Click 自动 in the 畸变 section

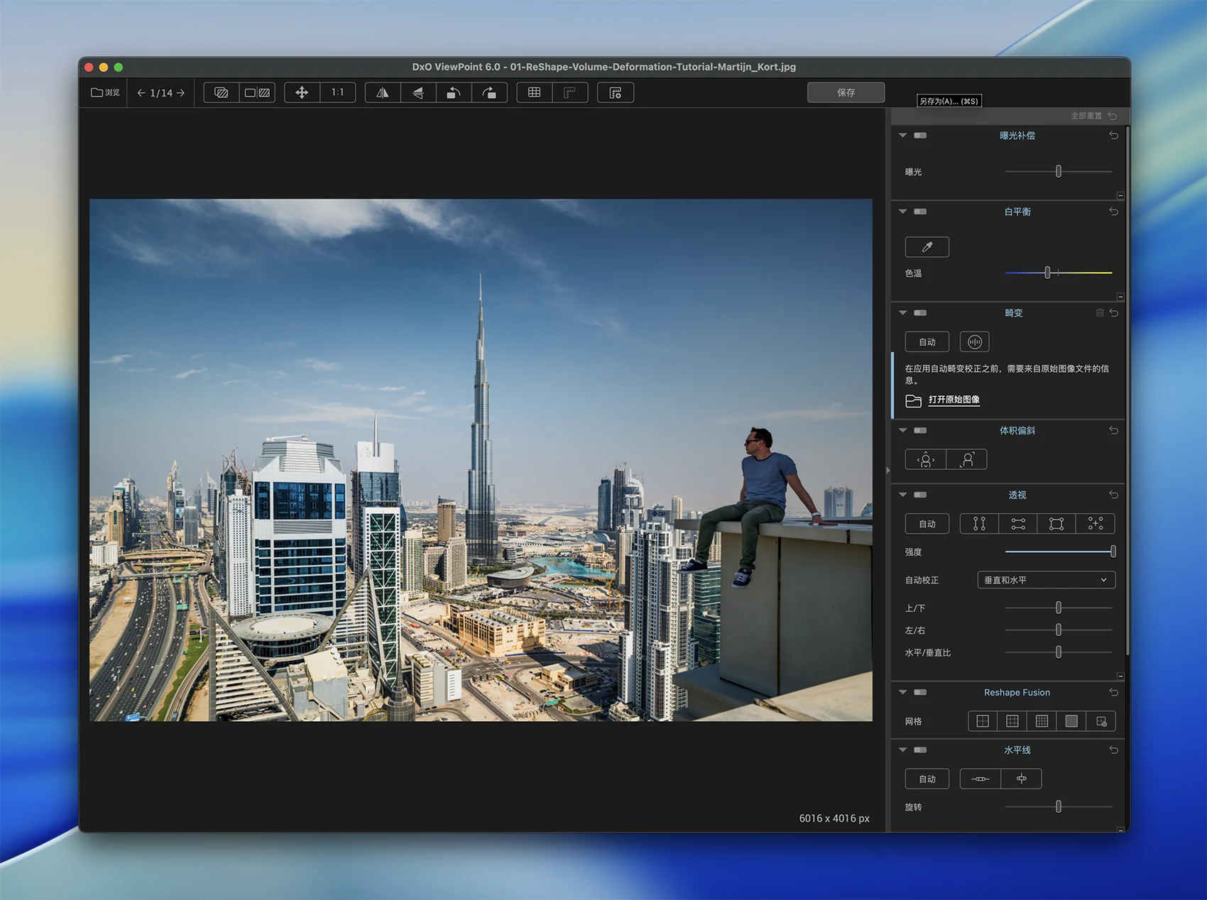pos(927,342)
